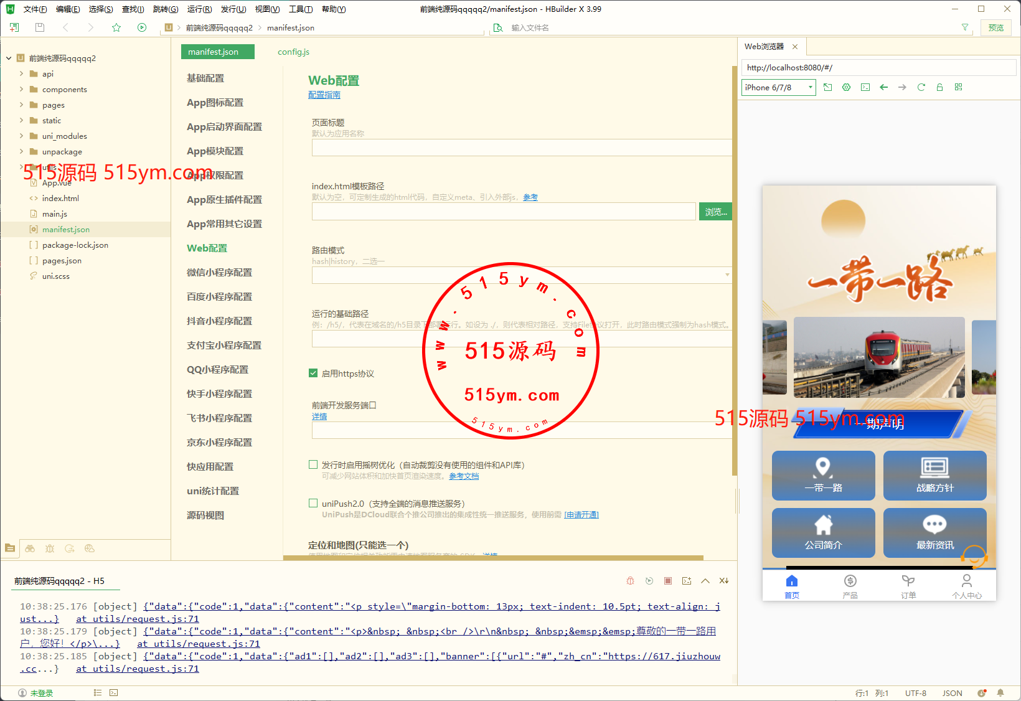Screen dimensions: 1021x701
Task: Click the 浏览... button
Action: point(715,212)
